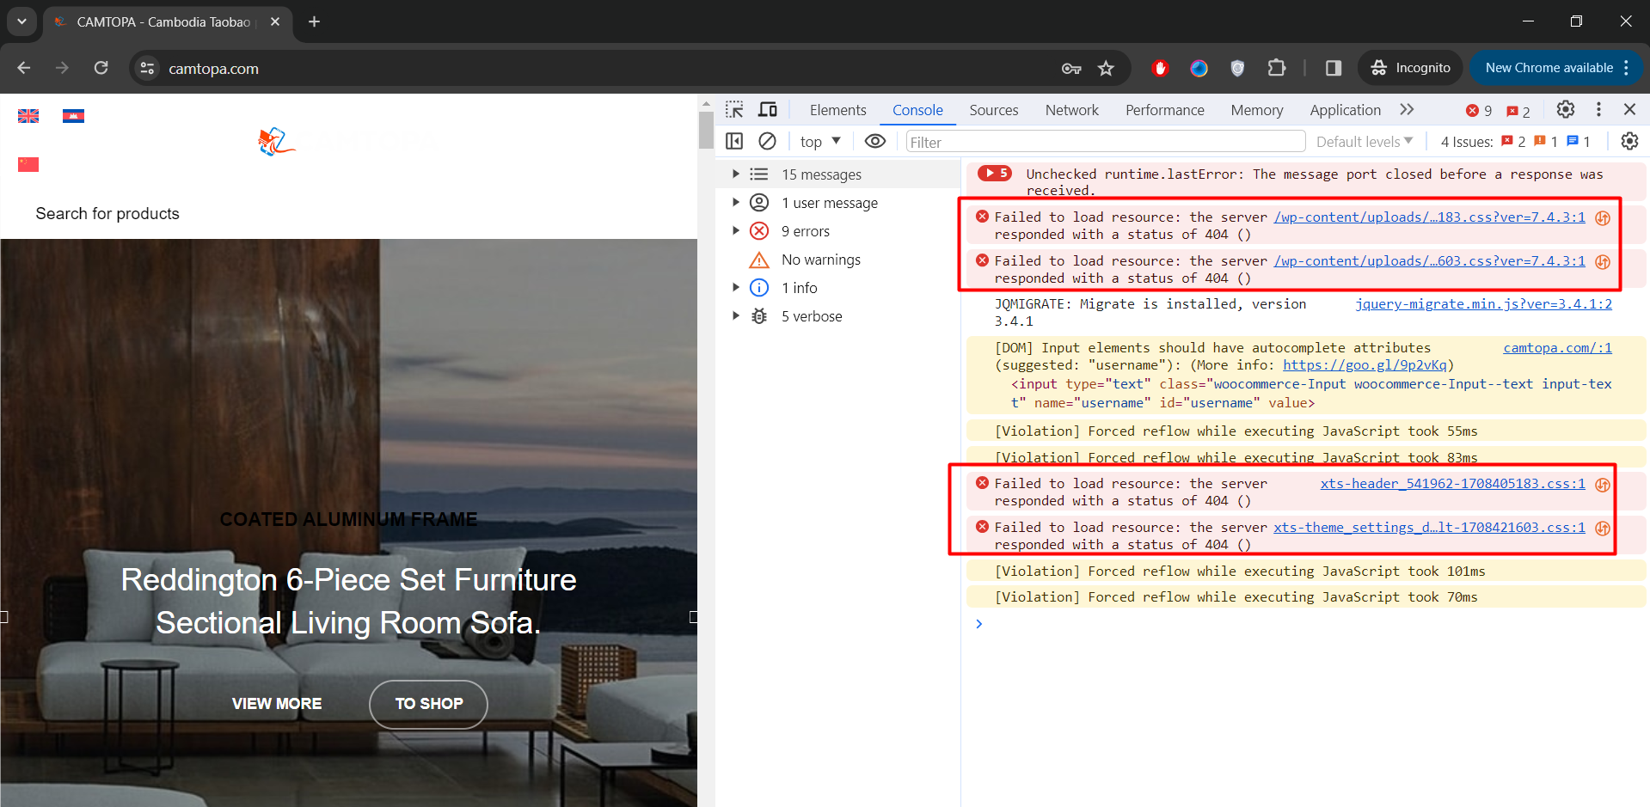
Task: Open the password key icon
Action: [1071, 68]
